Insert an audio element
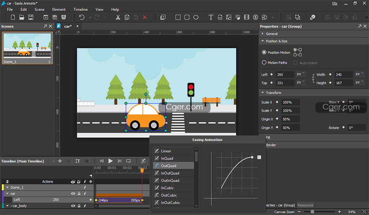Screen dimensions: 369x215 click(x=238, y=17)
